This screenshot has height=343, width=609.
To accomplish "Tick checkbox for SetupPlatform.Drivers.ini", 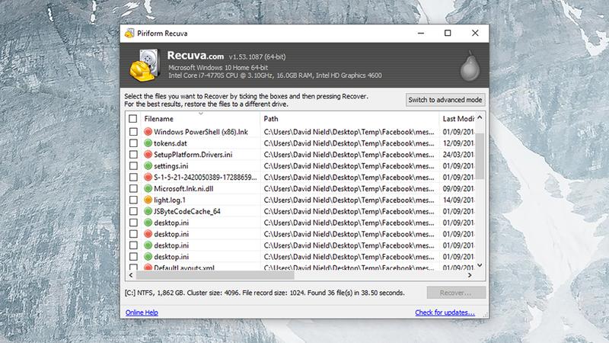I will pyautogui.click(x=133, y=155).
